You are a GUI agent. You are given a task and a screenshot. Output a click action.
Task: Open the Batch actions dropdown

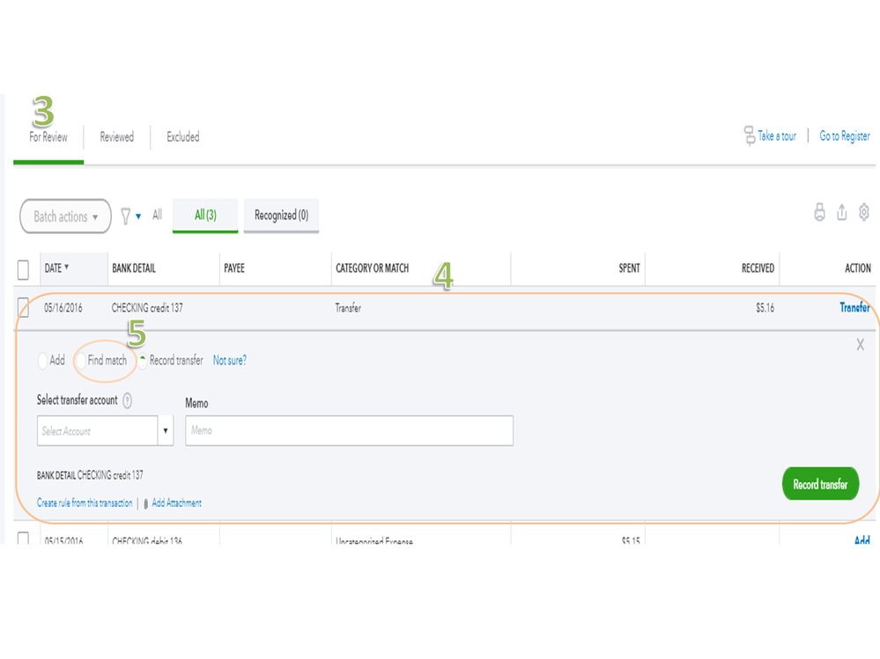click(66, 216)
